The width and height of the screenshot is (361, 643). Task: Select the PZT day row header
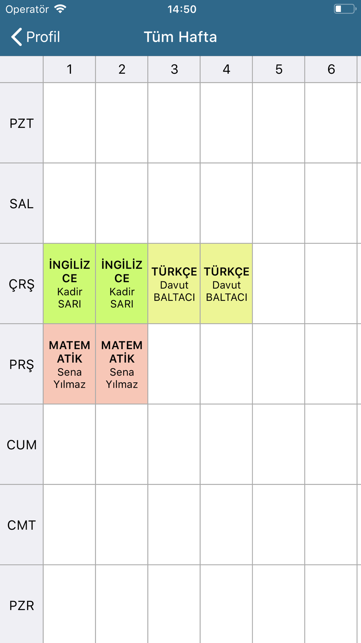click(22, 123)
